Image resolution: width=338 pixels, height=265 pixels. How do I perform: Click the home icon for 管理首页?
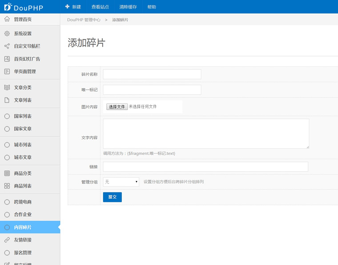click(7, 19)
